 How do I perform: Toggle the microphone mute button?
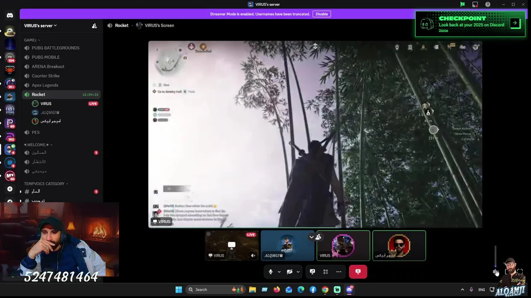pos(270,272)
